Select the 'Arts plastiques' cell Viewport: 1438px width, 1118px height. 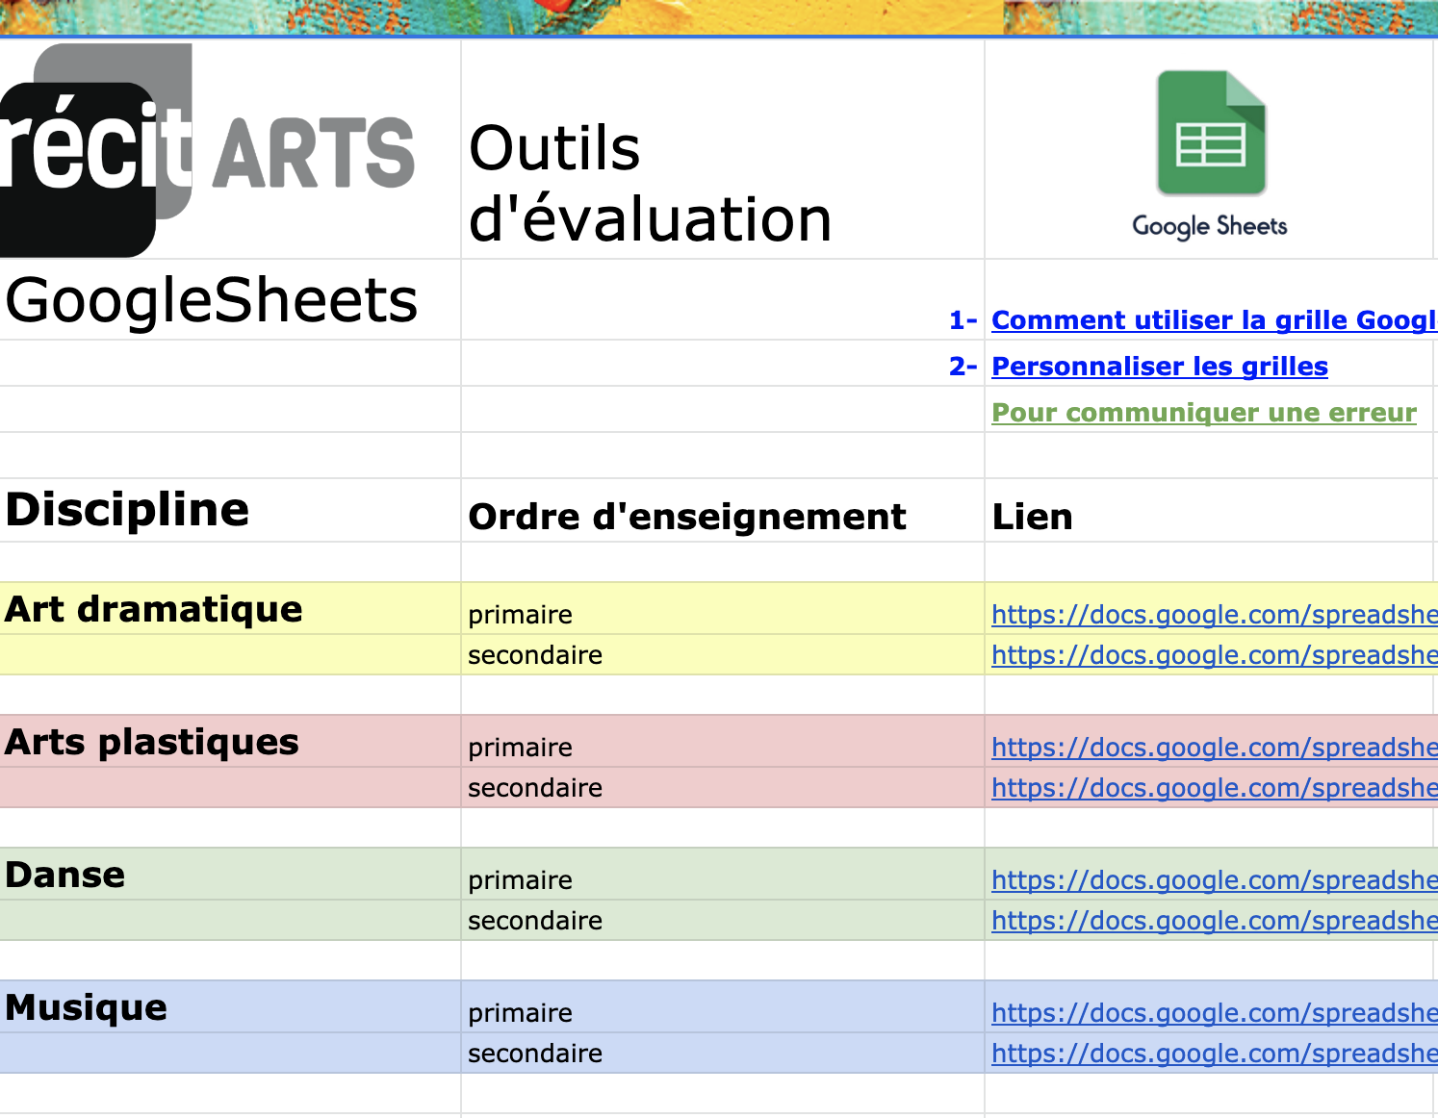pos(230,741)
